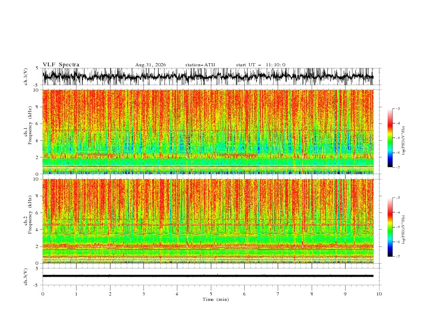The image size is (427, 330).
Task: Click the 1 minute tick on time axis
Action: point(76,294)
